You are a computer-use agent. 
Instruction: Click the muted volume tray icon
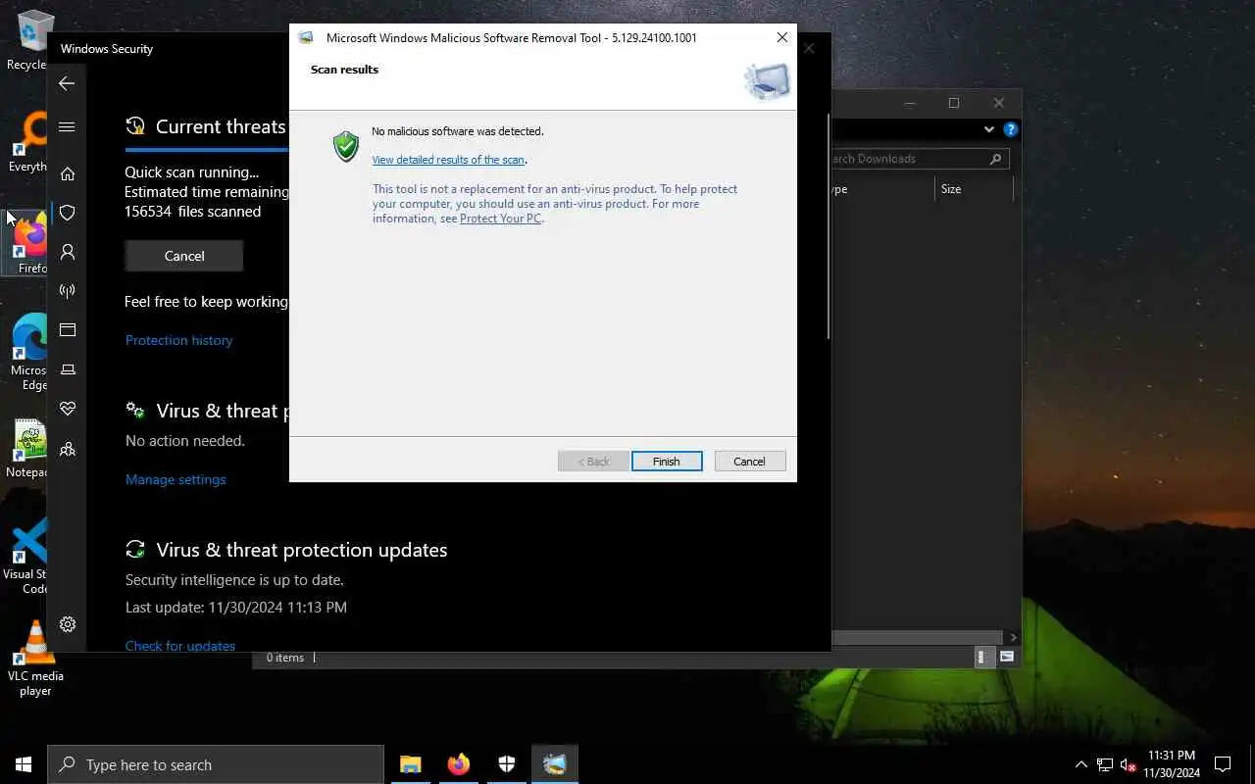(x=1129, y=764)
